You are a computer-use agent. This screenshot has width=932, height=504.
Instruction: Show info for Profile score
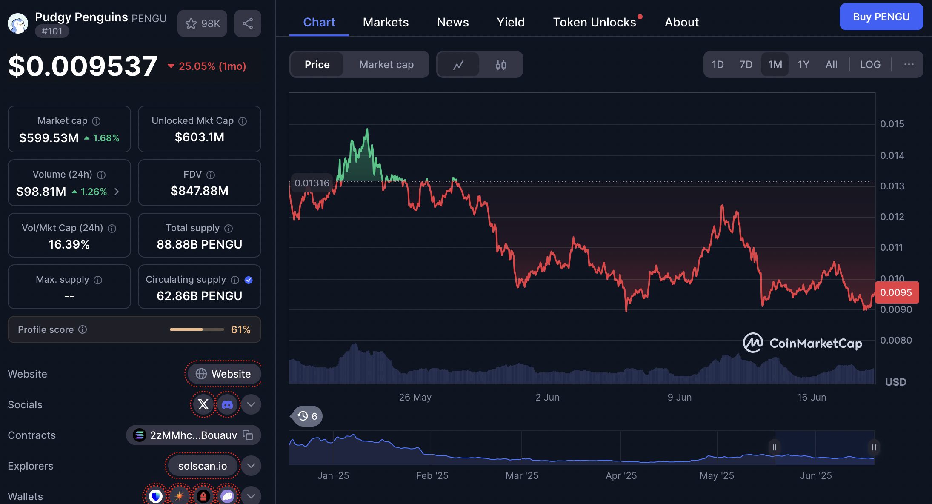point(83,329)
